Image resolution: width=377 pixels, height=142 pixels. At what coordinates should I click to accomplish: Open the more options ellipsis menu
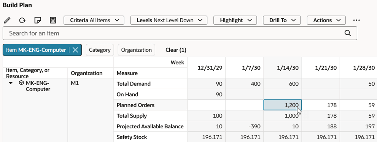tap(356, 21)
